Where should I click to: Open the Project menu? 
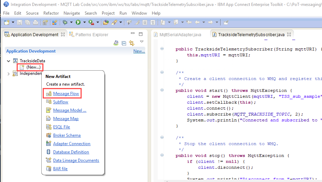pyautogui.click(x=108, y=13)
